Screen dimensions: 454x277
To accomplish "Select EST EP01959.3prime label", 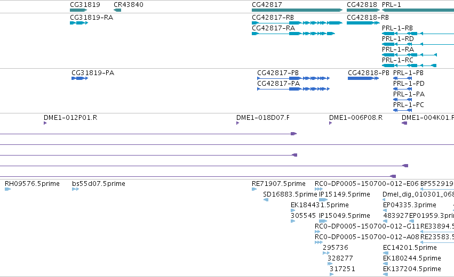I will coord(432,216).
